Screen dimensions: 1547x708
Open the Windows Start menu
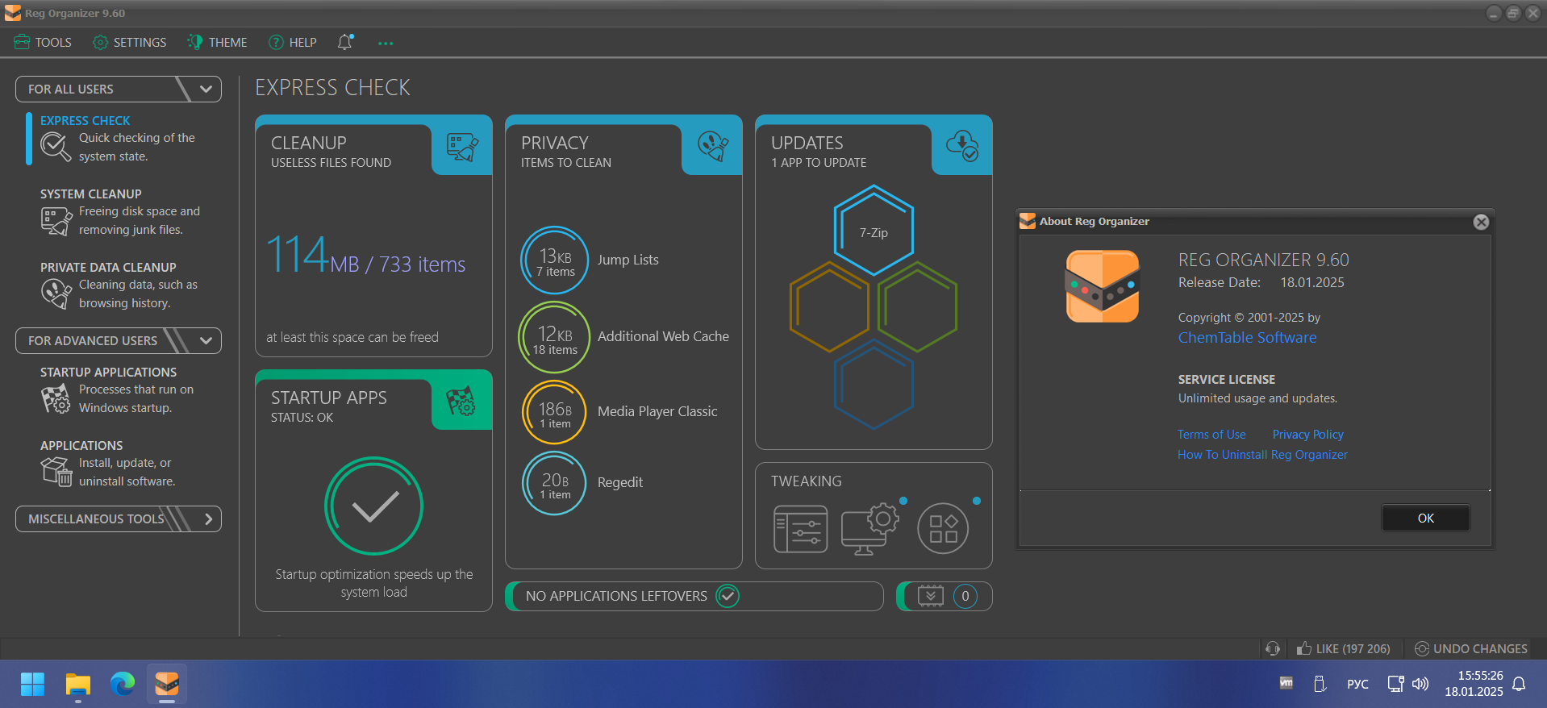pos(32,684)
